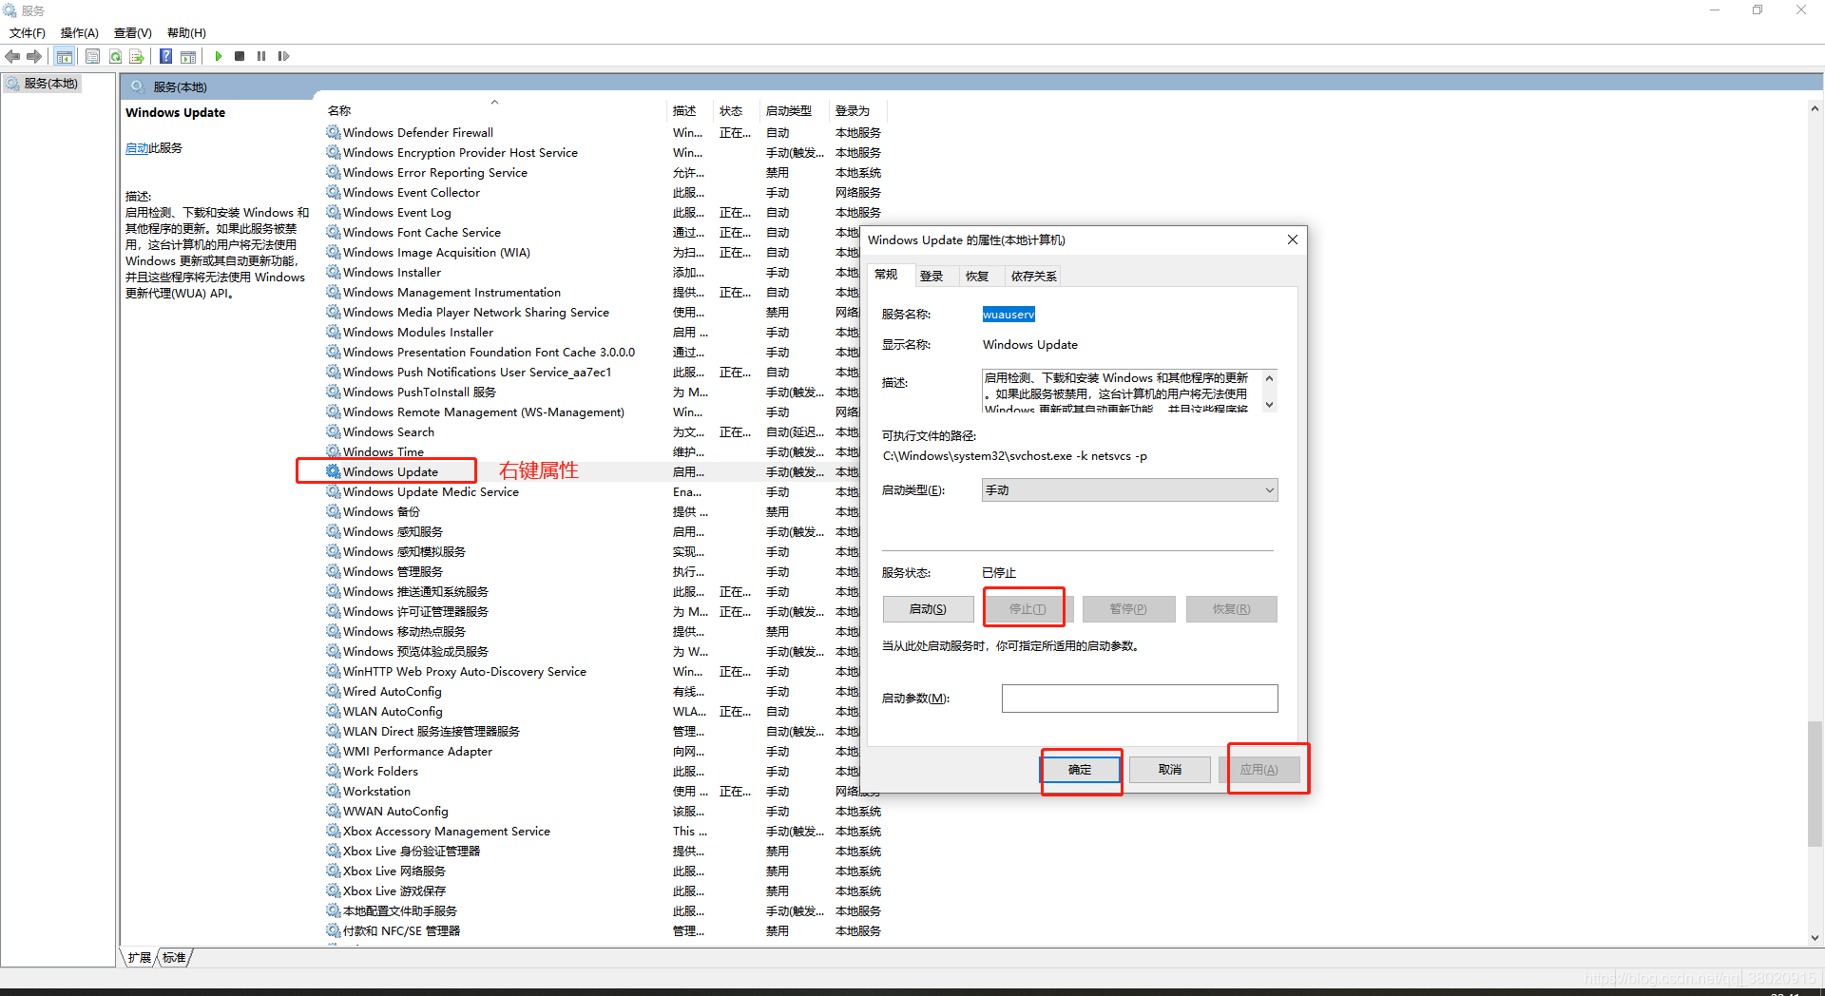Click the gear icon beside WWAN AutoConfig
This screenshot has height=996, width=1825.
(x=333, y=811)
